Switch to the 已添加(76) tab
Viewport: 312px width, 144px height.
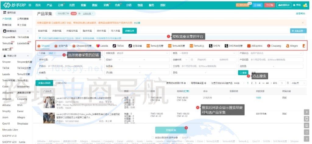[61, 83]
